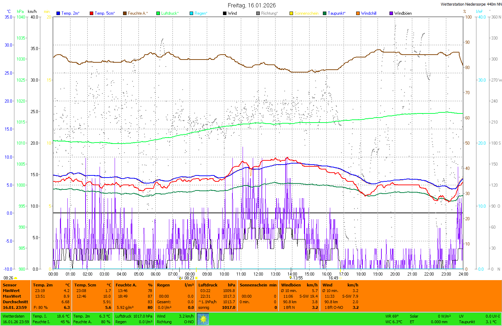Click the blue Temp. 2m legend swatch
502x326 pixels.
[58, 13]
